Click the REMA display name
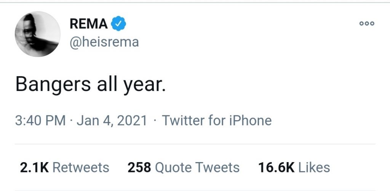 [89, 24]
